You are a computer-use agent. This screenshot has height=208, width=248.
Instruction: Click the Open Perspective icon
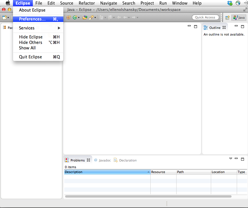tap(227, 18)
